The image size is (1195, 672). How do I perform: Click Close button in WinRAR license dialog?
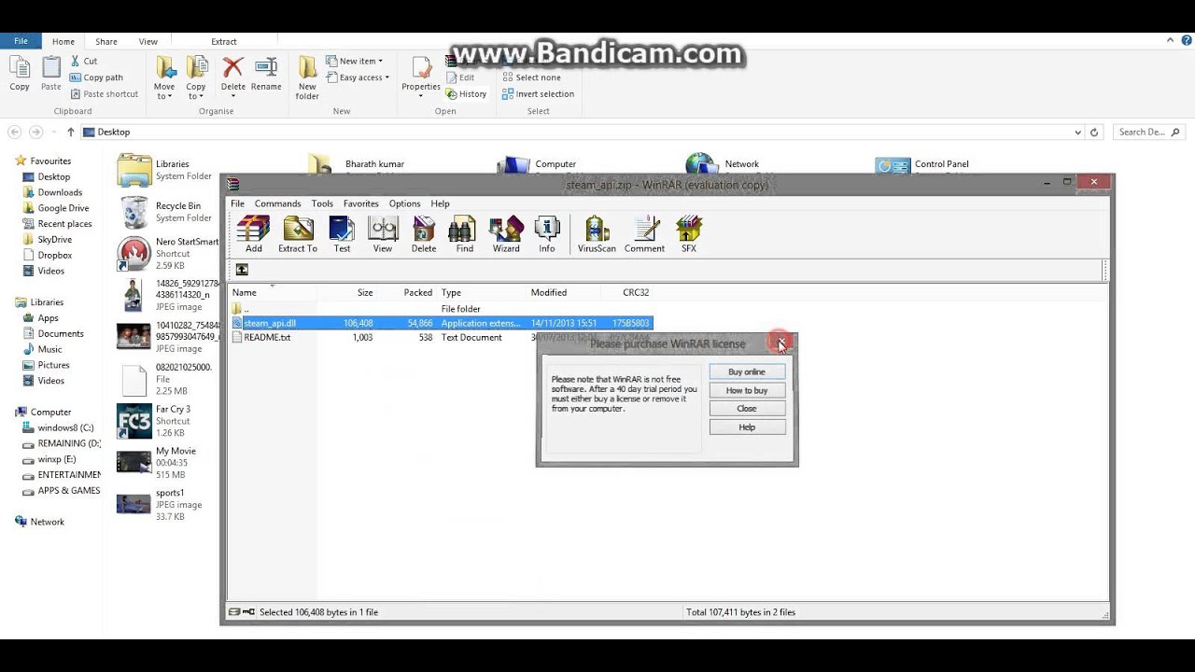(x=747, y=409)
